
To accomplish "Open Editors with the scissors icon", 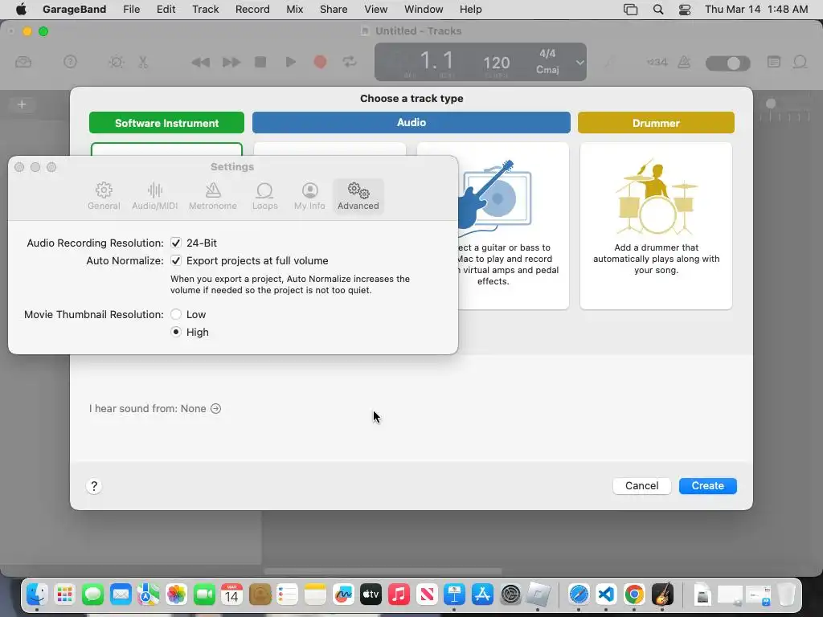I will point(143,62).
